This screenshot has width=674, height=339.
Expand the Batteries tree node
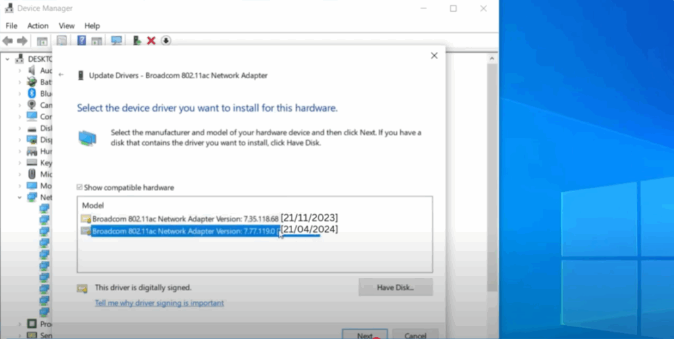pyautogui.click(x=19, y=82)
